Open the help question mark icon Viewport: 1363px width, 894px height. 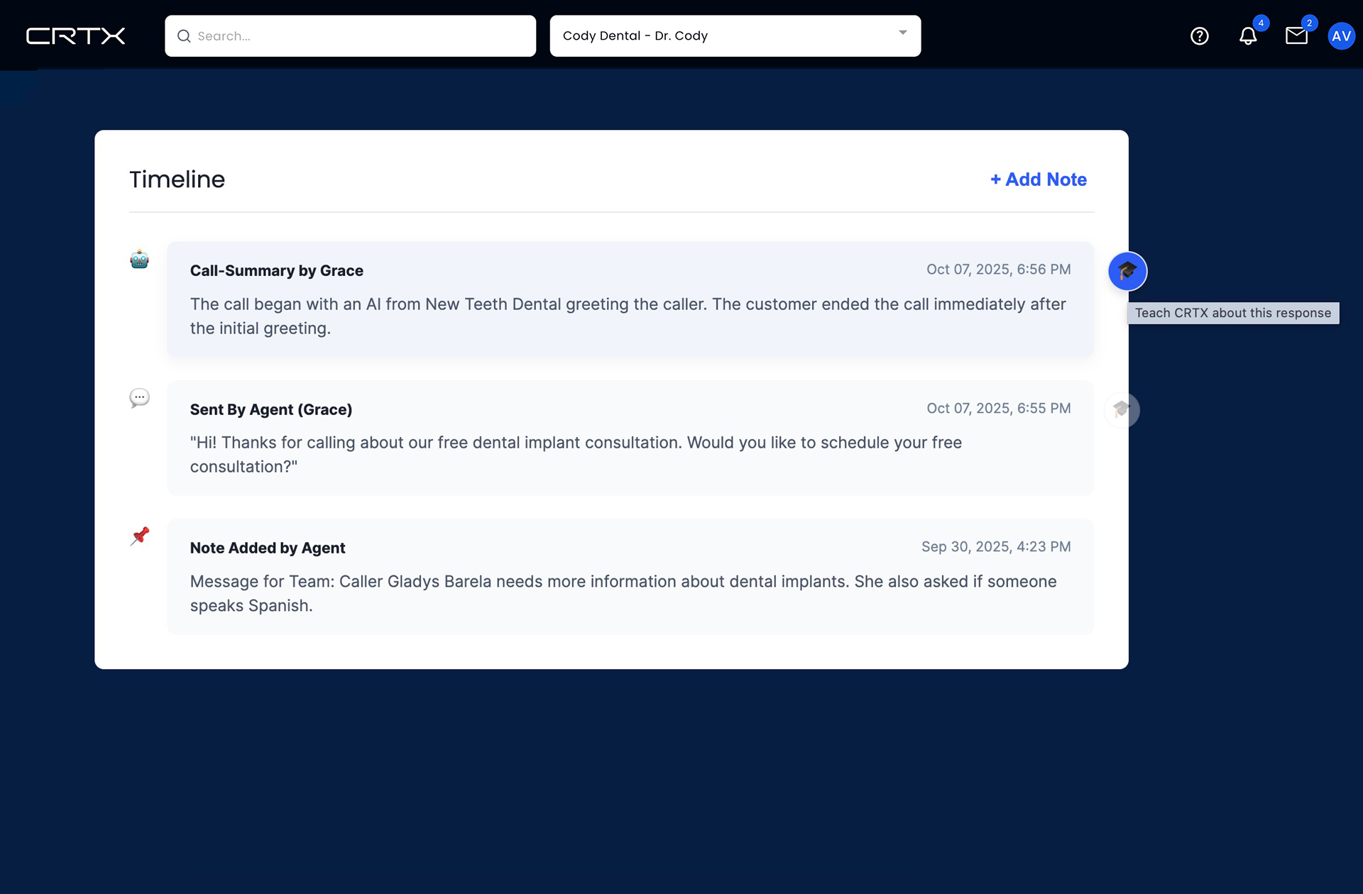coord(1199,36)
